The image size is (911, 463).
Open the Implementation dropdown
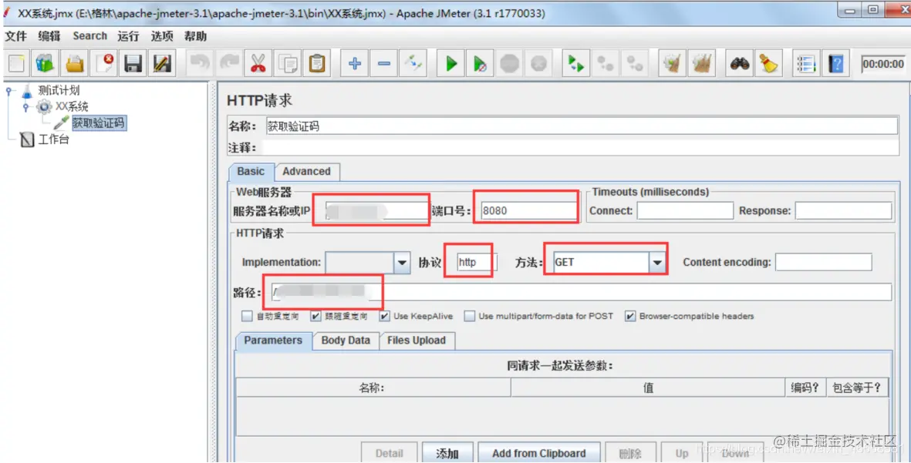(x=401, y=263)
